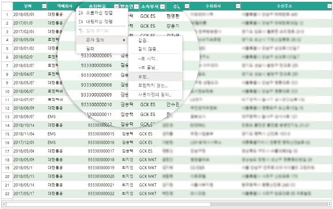Click invoice number 933300000007
The image size is (333, 209).
click(x=96, y=75)
